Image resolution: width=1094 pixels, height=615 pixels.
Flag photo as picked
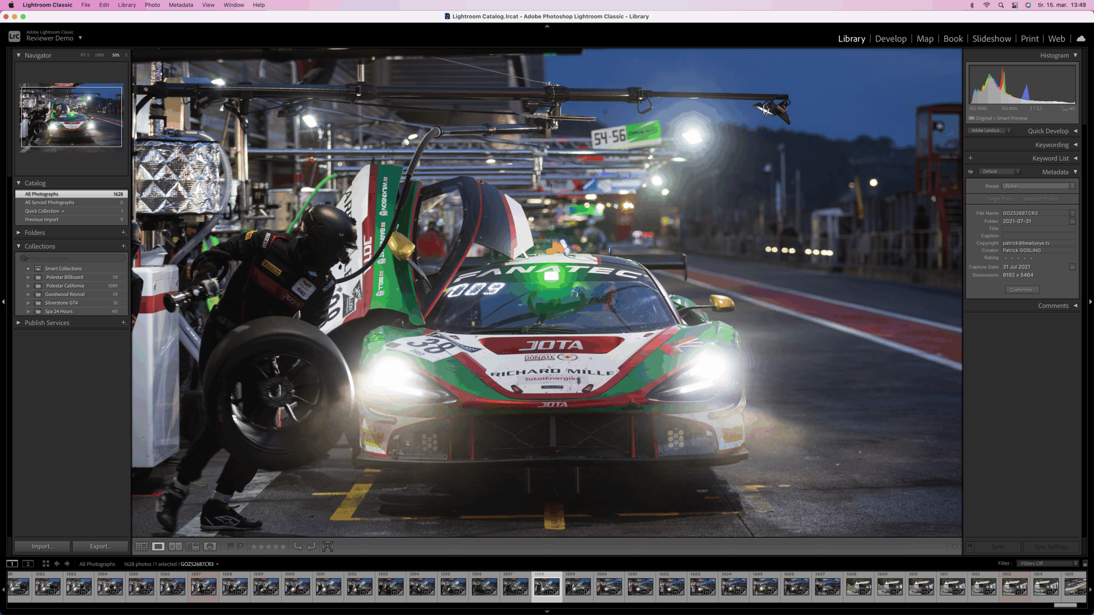point(230,546)
